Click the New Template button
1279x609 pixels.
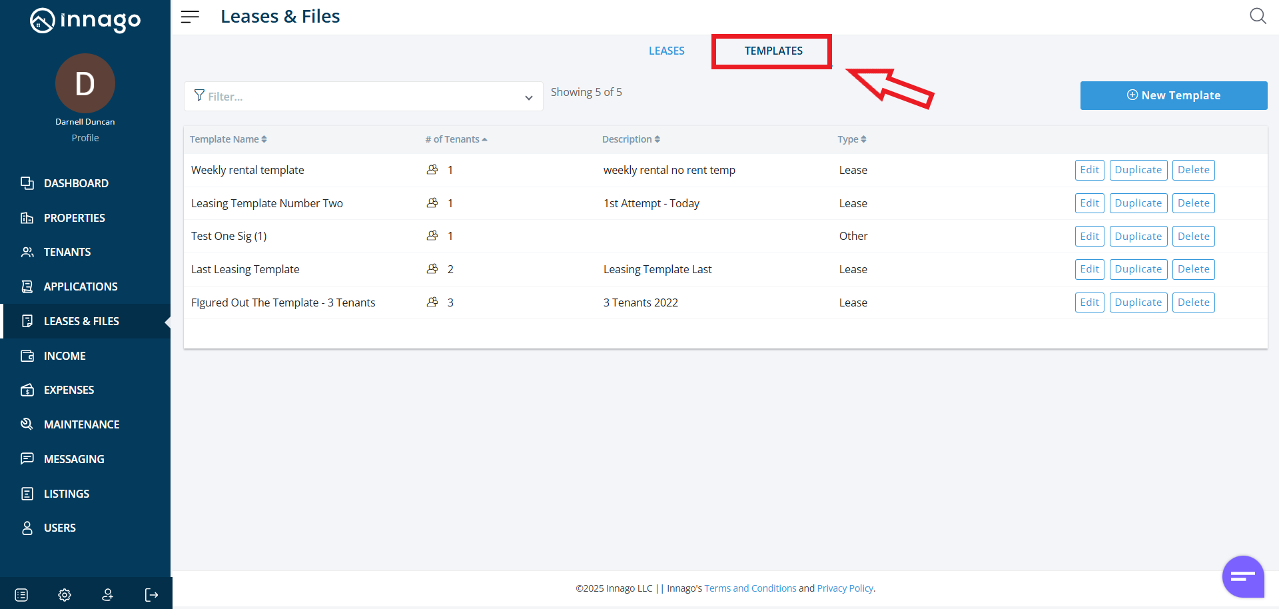(x=1173, y=95)
